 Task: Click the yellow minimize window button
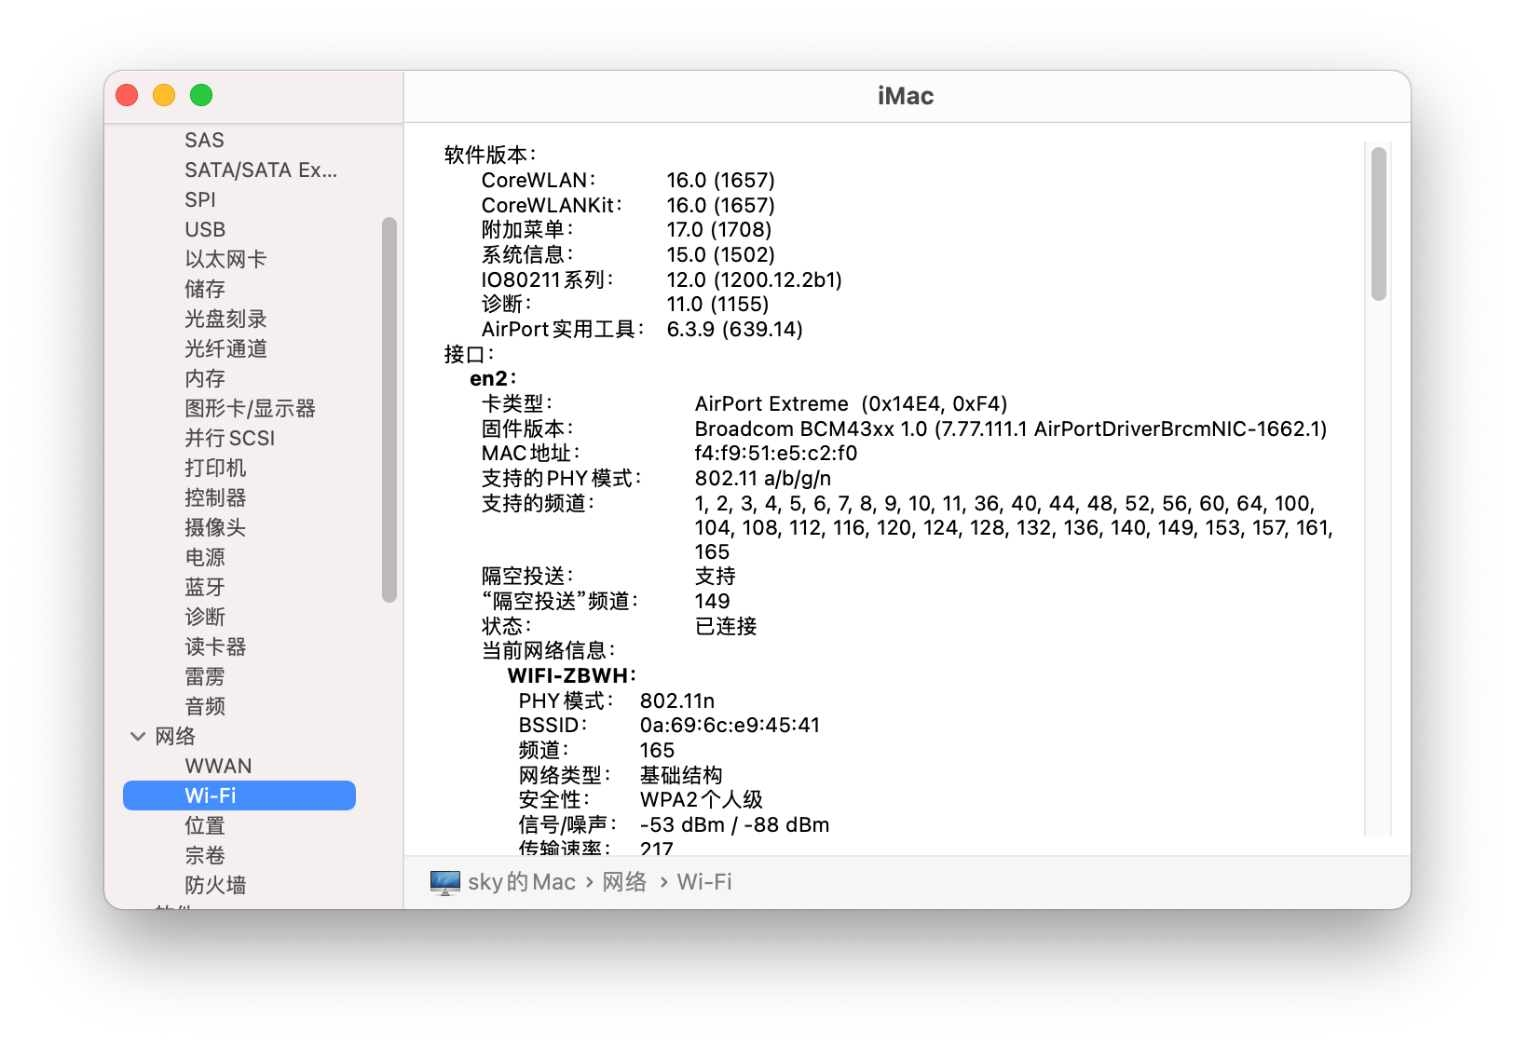pyautogui.click(x=164, y=95)
